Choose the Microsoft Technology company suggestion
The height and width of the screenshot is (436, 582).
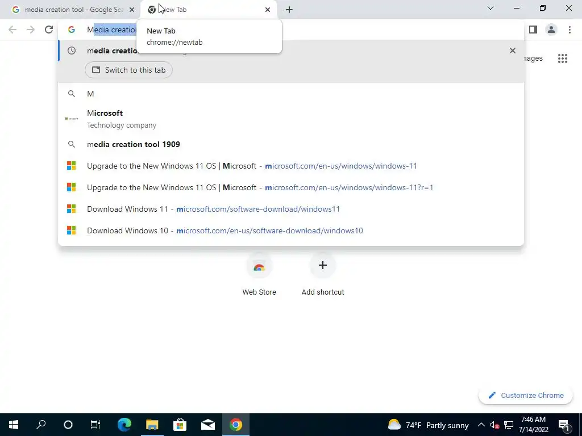291,119
